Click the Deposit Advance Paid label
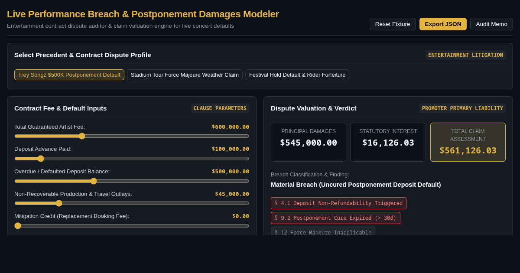 coord(43,149)
